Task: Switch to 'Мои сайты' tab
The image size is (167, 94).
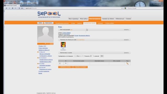Action: pyautogui.click(x=84, y=19)
